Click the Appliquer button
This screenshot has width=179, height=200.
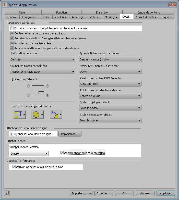[x=166, y=193]
